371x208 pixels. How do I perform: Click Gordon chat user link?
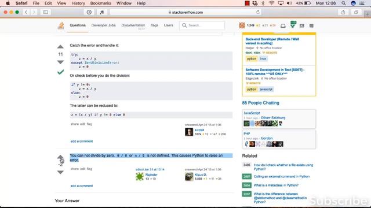pyautogui.click(x=267, y=138)
